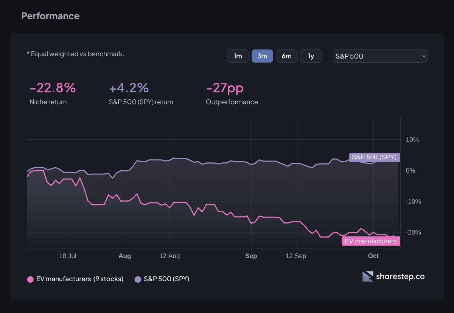454x313 pixels.
Task: Switch to the 6m time range
Action: tap(287, 56)
